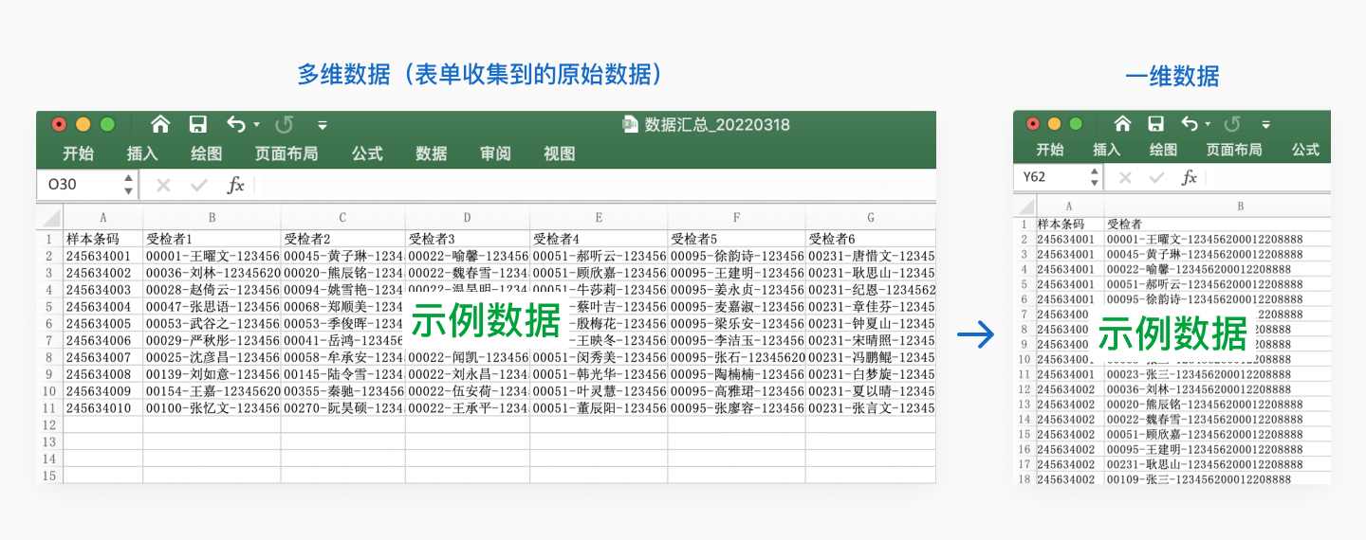
Task: Click Home icon in 数据汇总_20220318 window
Action: 160,124
